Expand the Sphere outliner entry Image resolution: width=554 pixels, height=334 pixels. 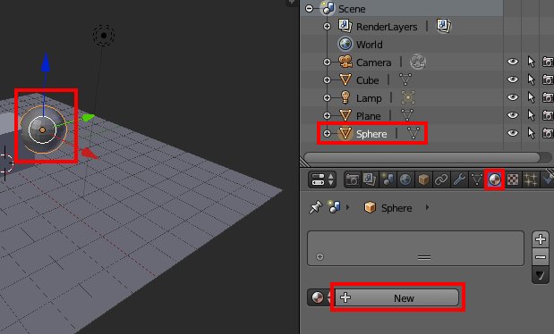pyautogui.click(x=328, y=133)
